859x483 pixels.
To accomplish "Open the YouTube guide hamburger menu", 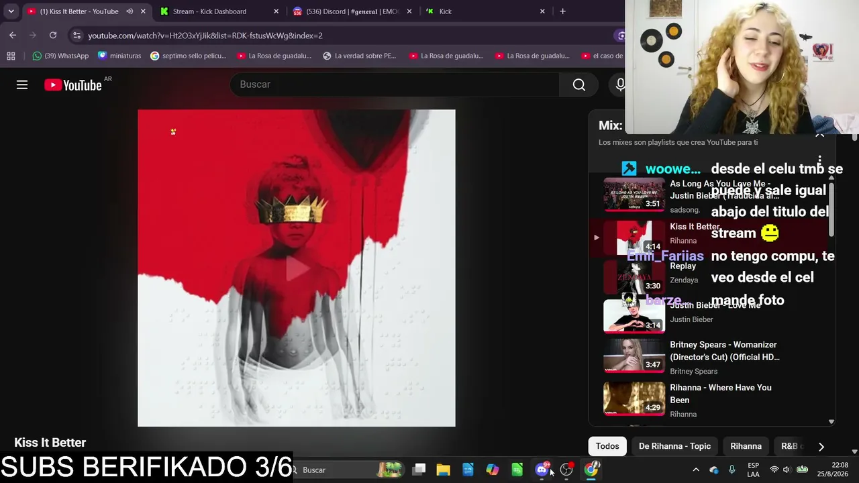I will click(x=22, y=85).
